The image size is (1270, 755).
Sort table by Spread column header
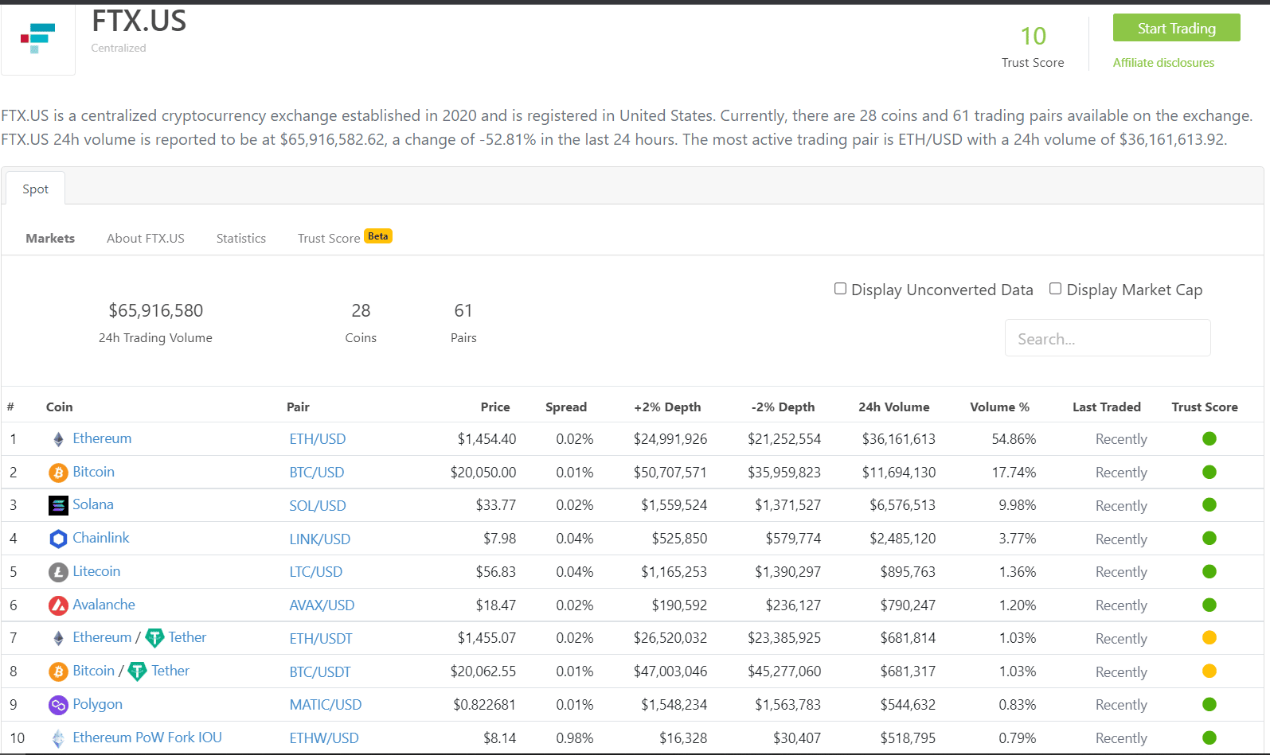pyautogui.click(x=565, y=407)
